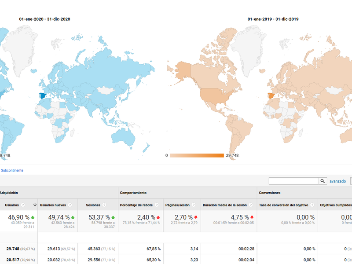Open help for Tasa de conversión del objetivo
Image resolution: width=352 pixels, height=264 pixels.
312,205
